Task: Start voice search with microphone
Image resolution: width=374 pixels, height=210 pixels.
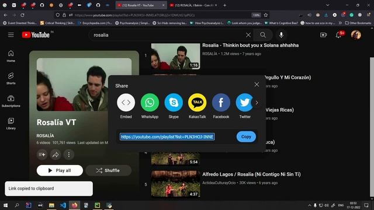Action: coord(282,35)
